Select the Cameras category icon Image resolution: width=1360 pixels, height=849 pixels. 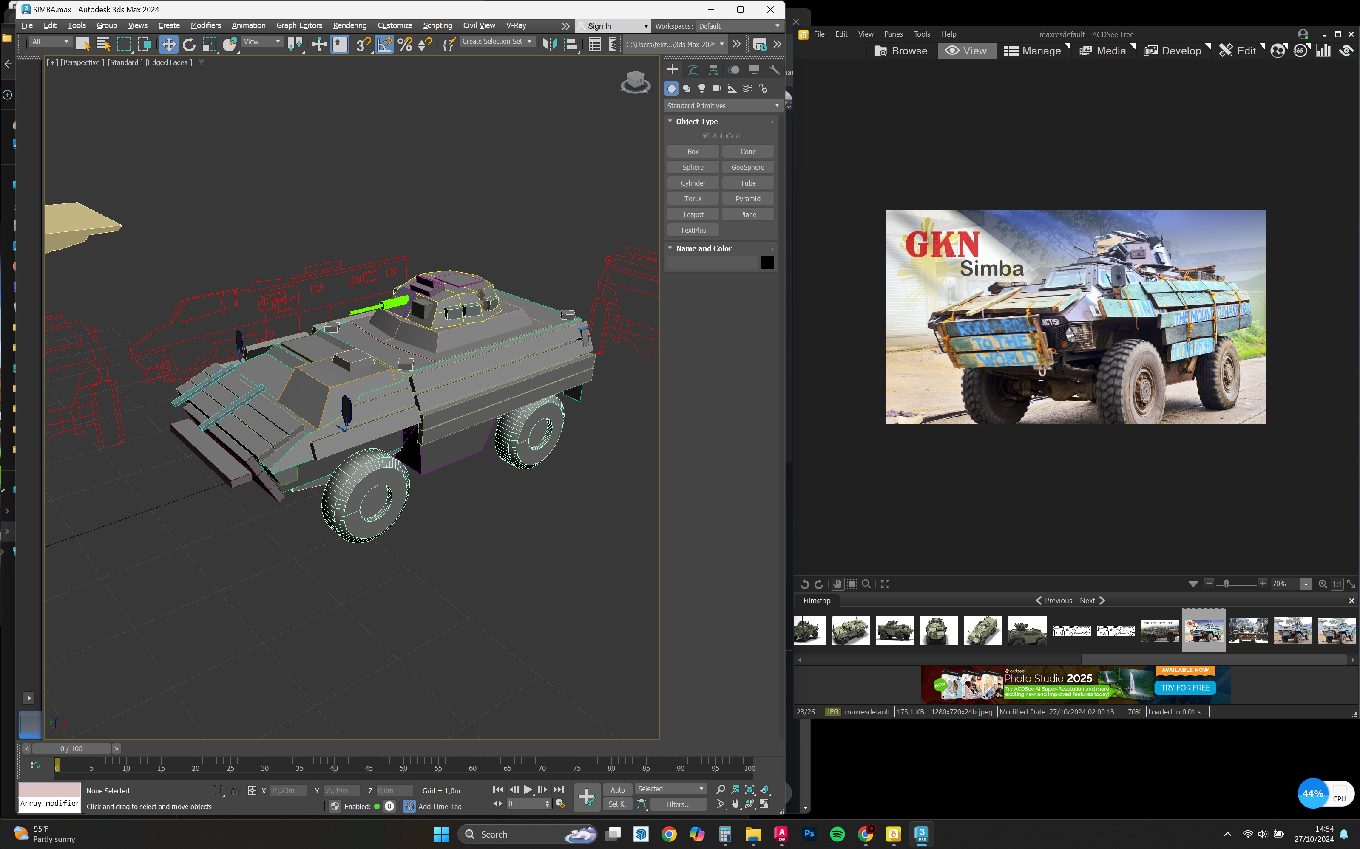716,89
